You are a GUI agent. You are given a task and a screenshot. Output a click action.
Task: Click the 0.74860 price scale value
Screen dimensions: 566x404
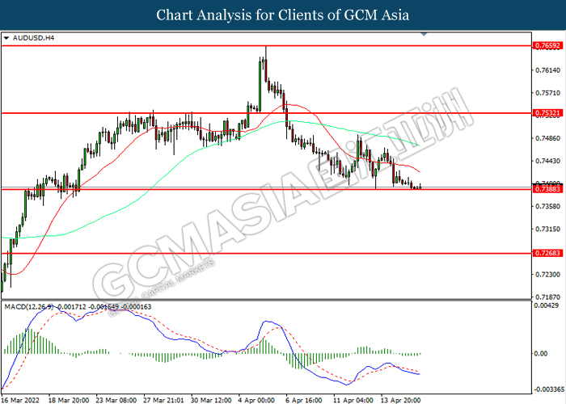tap(547, 138)
